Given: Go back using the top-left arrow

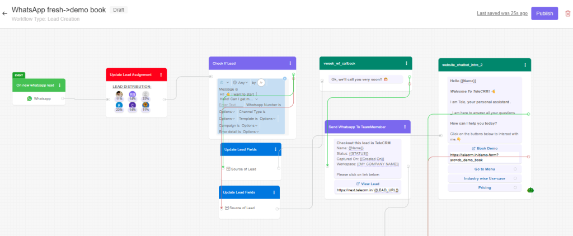Looking at the screenshot, I should pos(4,13).
